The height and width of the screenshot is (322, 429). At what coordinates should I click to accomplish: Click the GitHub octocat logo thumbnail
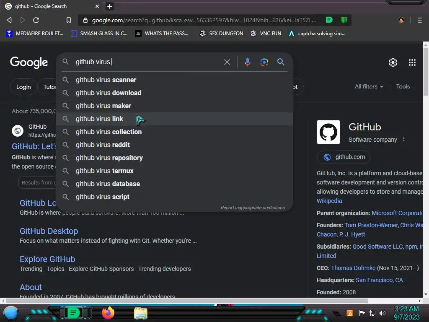point(328,132)
